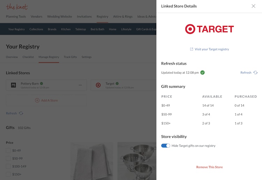Open Vendors menu

tap(36, 16)
